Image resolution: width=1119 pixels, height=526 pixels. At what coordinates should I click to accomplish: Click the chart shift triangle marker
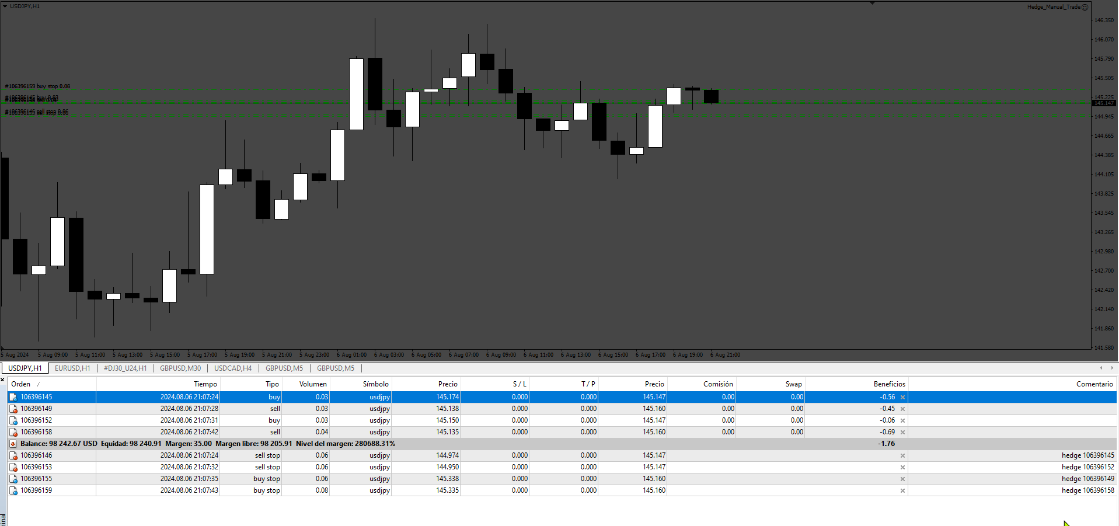872,3
